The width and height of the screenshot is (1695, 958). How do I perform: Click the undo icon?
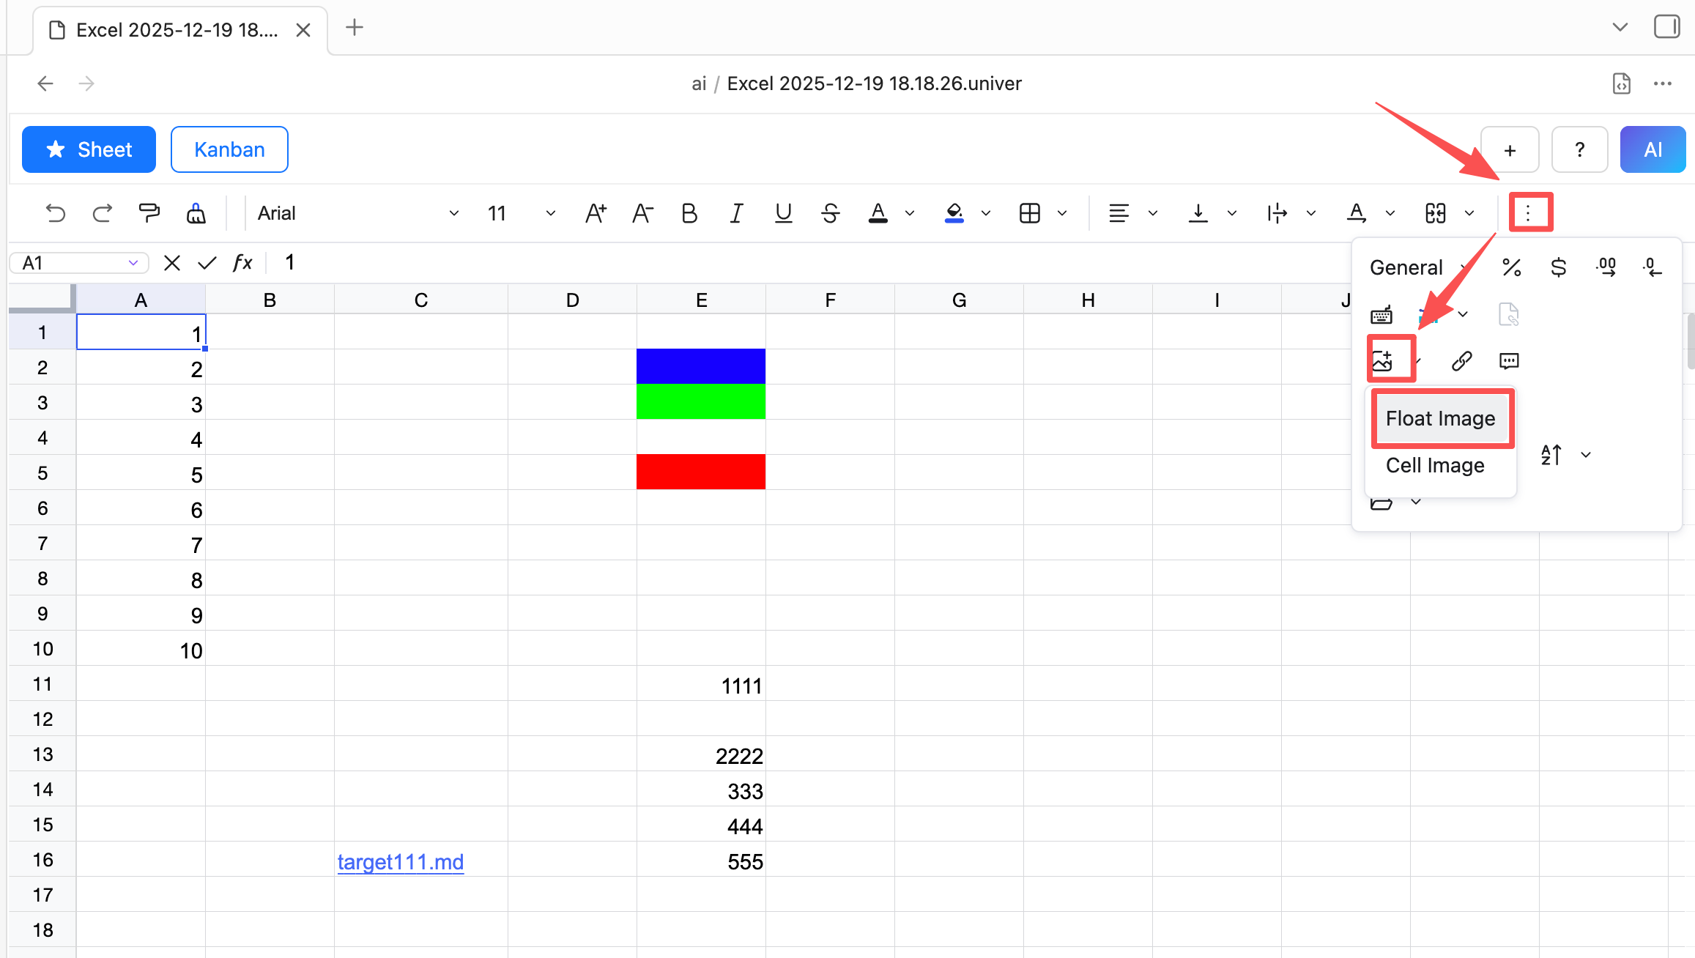56,213
